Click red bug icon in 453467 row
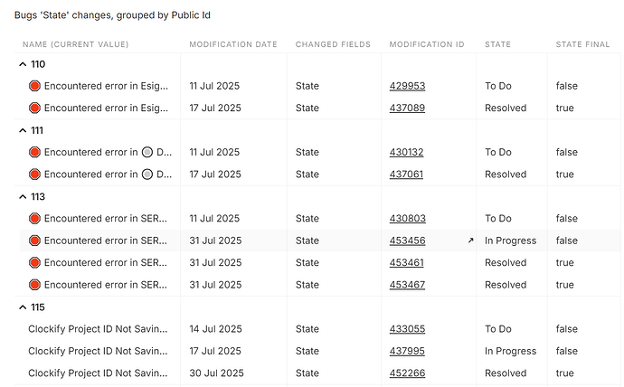This screenshot has width=624, height=387. [34, 285]
